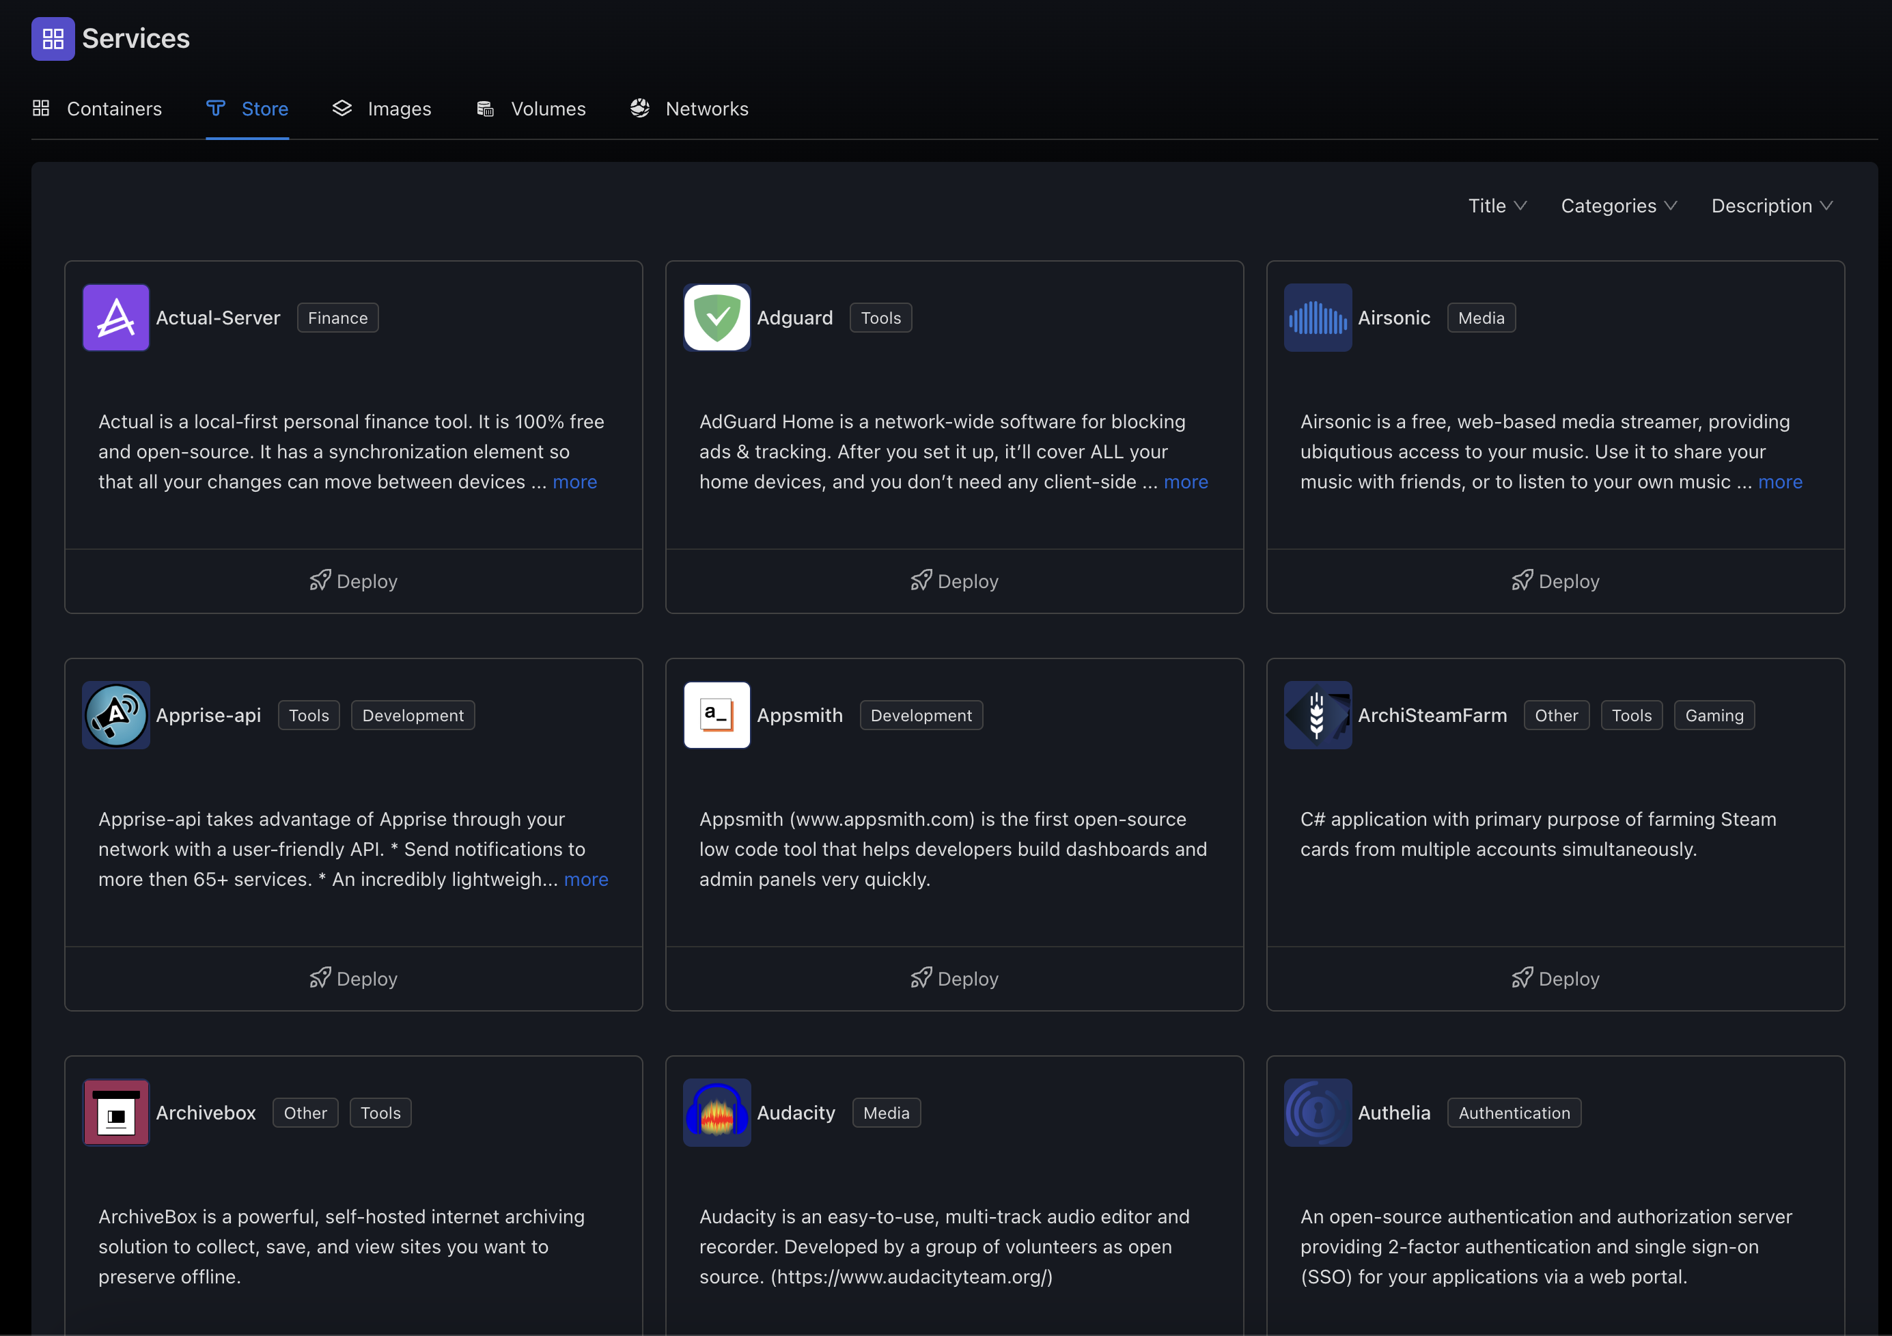Click the Authentication tag on Authelia

pos(1514,1113)
